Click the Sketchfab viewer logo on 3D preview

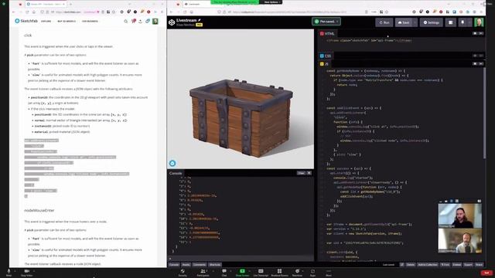[x=172, y=163]
